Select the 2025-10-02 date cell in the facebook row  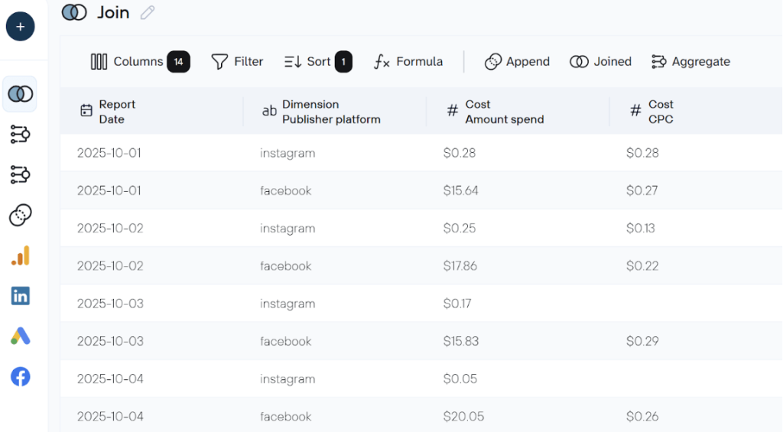click(110, 266)
